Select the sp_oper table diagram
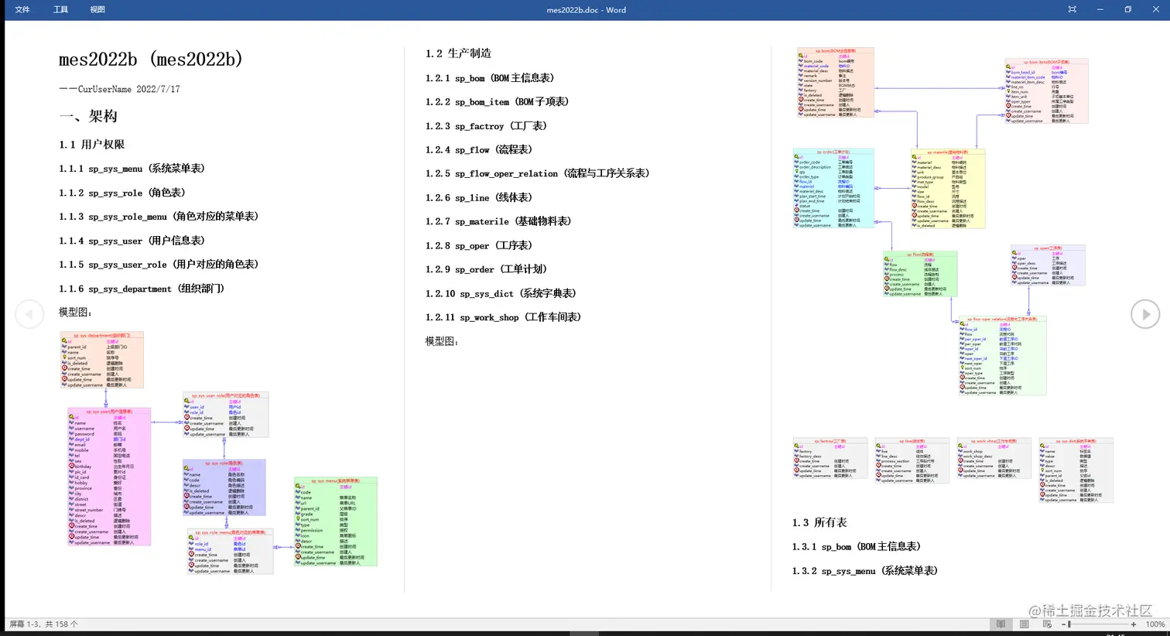The image size is (1170, 636). (x=1048, y=265)
